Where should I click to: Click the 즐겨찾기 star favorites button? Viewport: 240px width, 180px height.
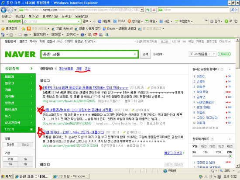tap(9, 29)
